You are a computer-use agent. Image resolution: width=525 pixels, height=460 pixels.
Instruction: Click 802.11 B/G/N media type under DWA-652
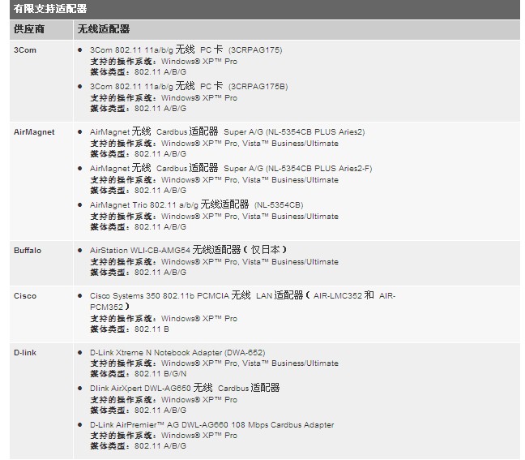pyautogui.click(x=160, y=374)
